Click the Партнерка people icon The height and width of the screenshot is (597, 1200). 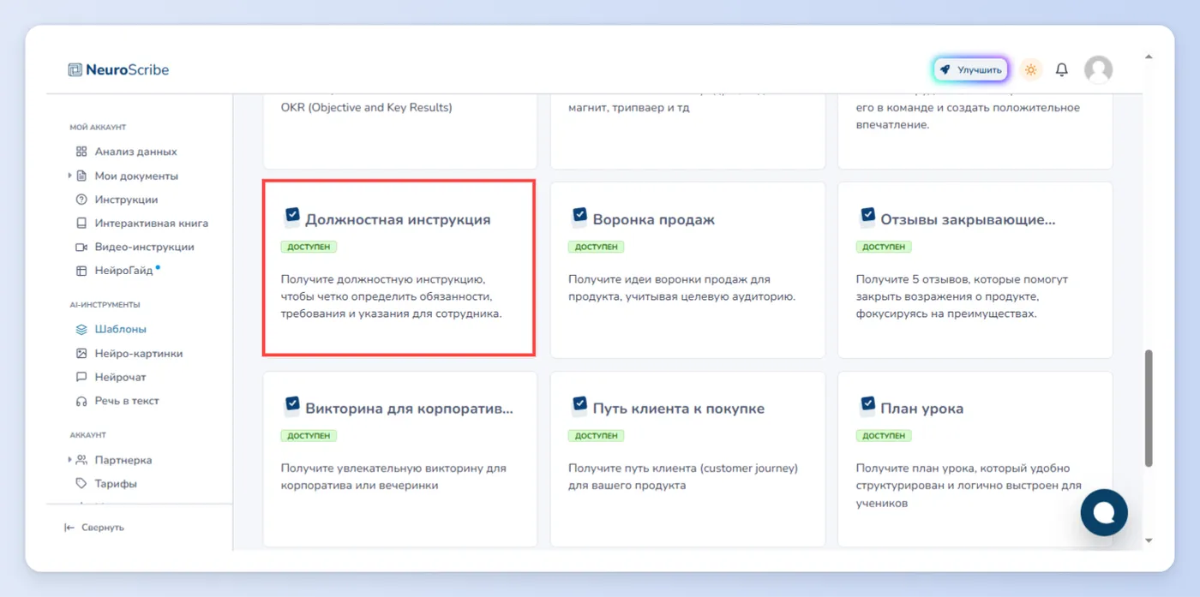(81, 460)
